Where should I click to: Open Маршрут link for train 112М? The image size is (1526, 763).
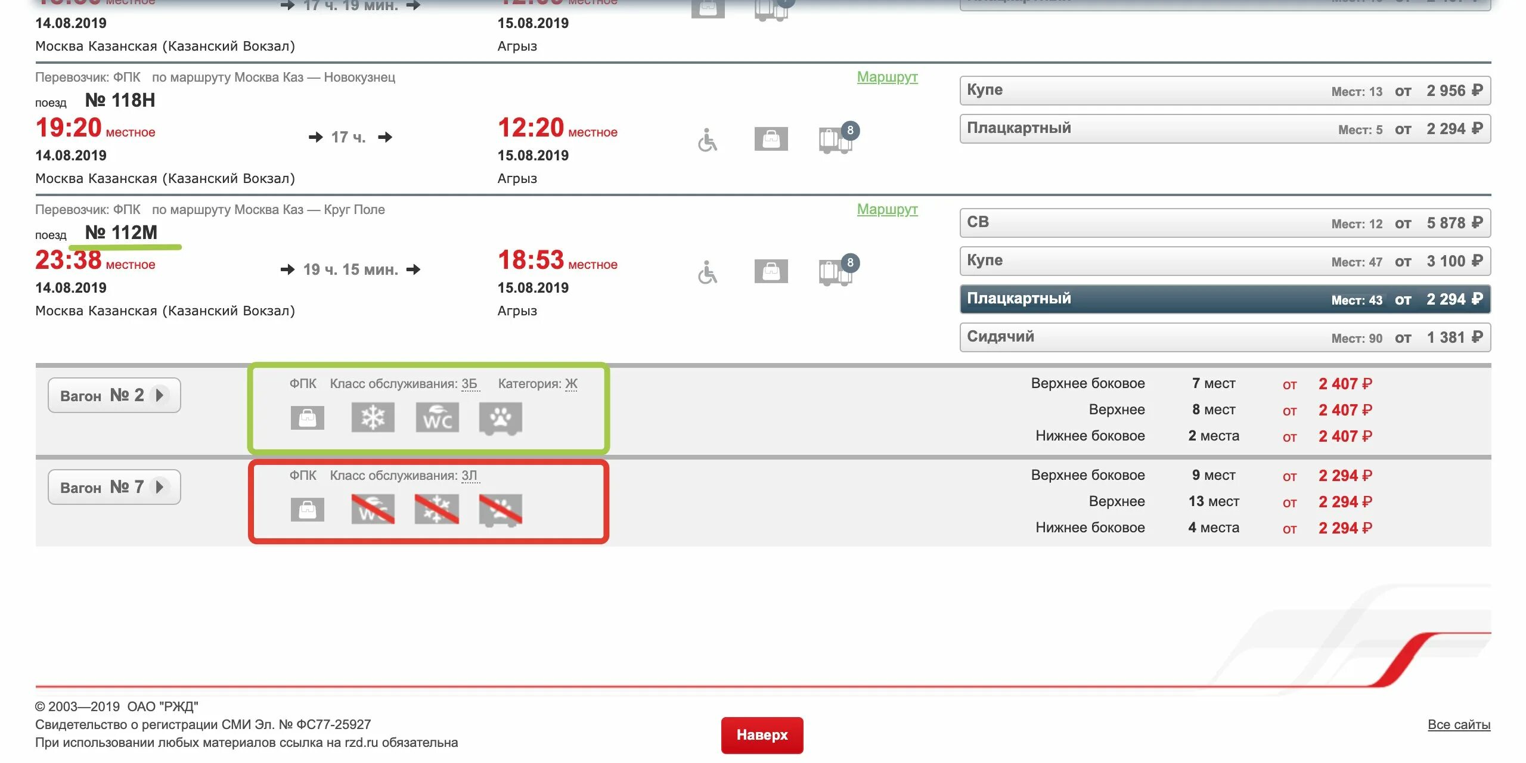coord(887,209)
